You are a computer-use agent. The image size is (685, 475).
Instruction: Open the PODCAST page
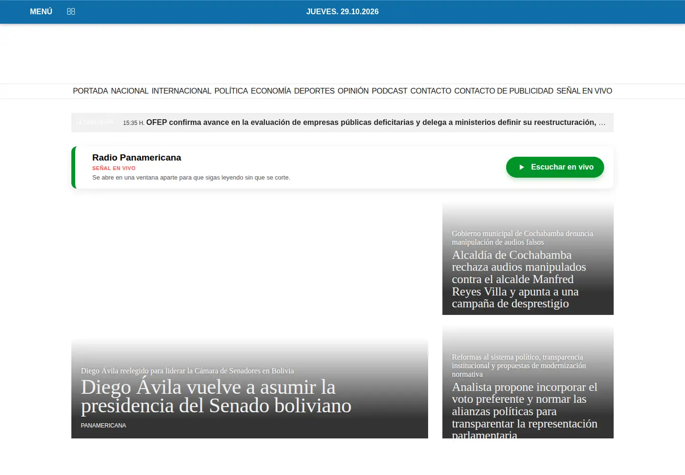[x=390, y=91]
